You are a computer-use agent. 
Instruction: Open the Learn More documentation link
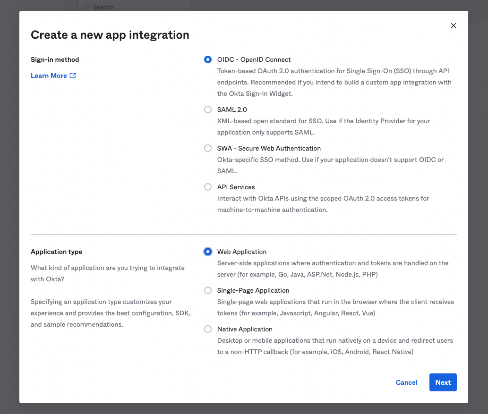click(x=49, y=76)
